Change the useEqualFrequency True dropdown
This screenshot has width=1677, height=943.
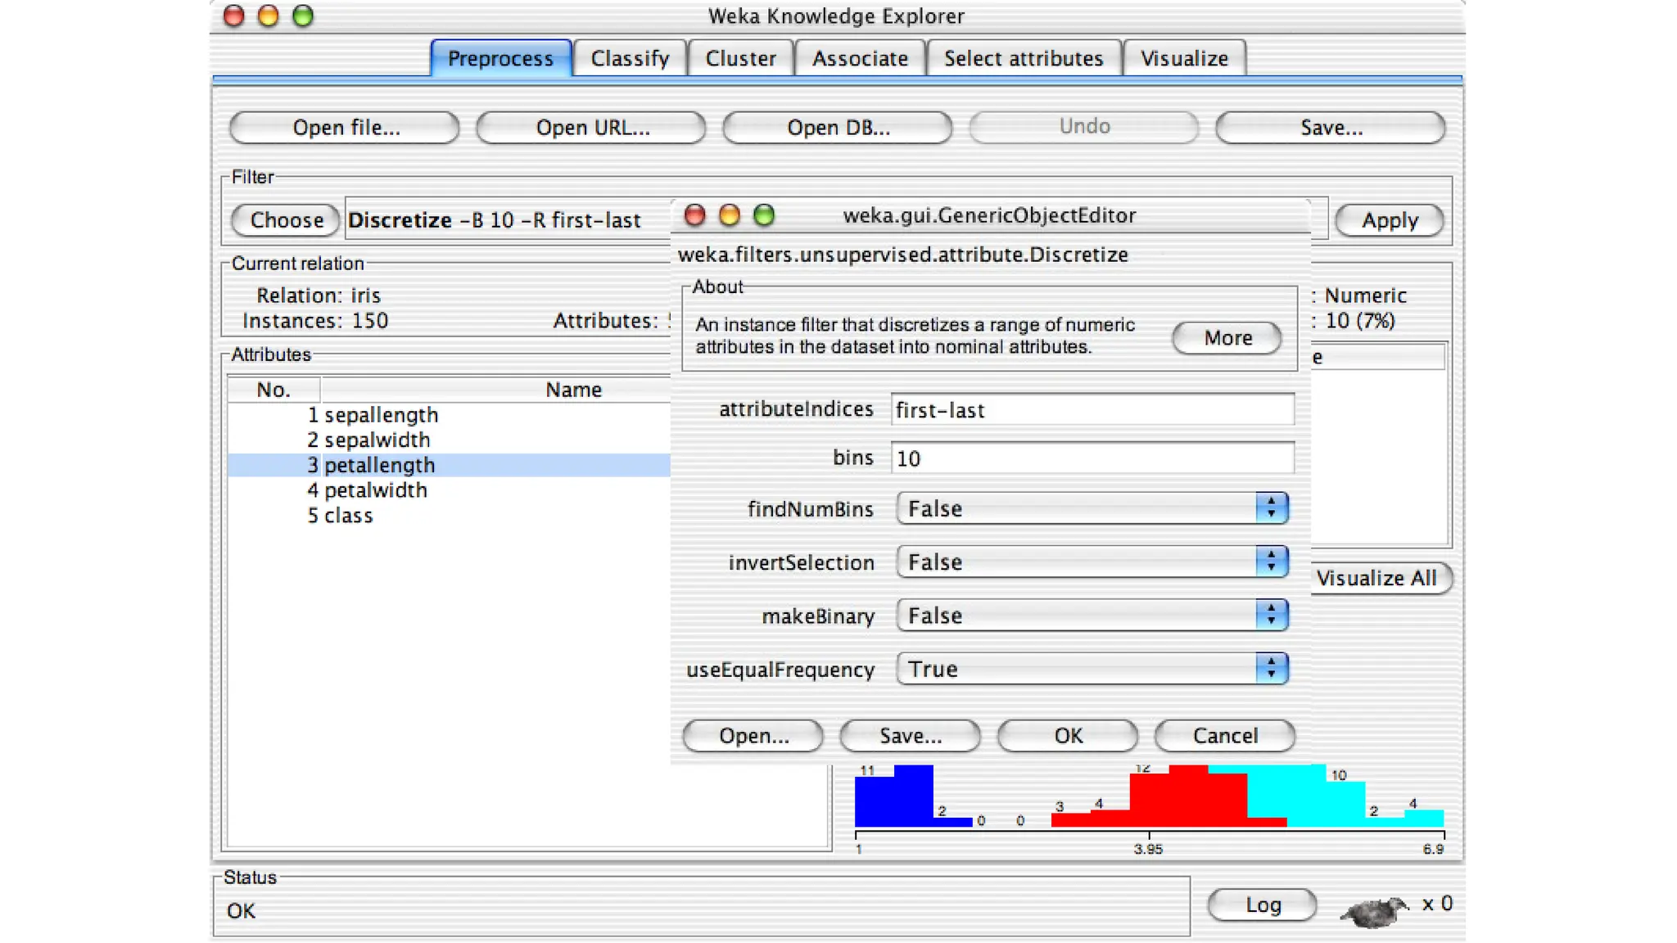[x=1092, y=669]
